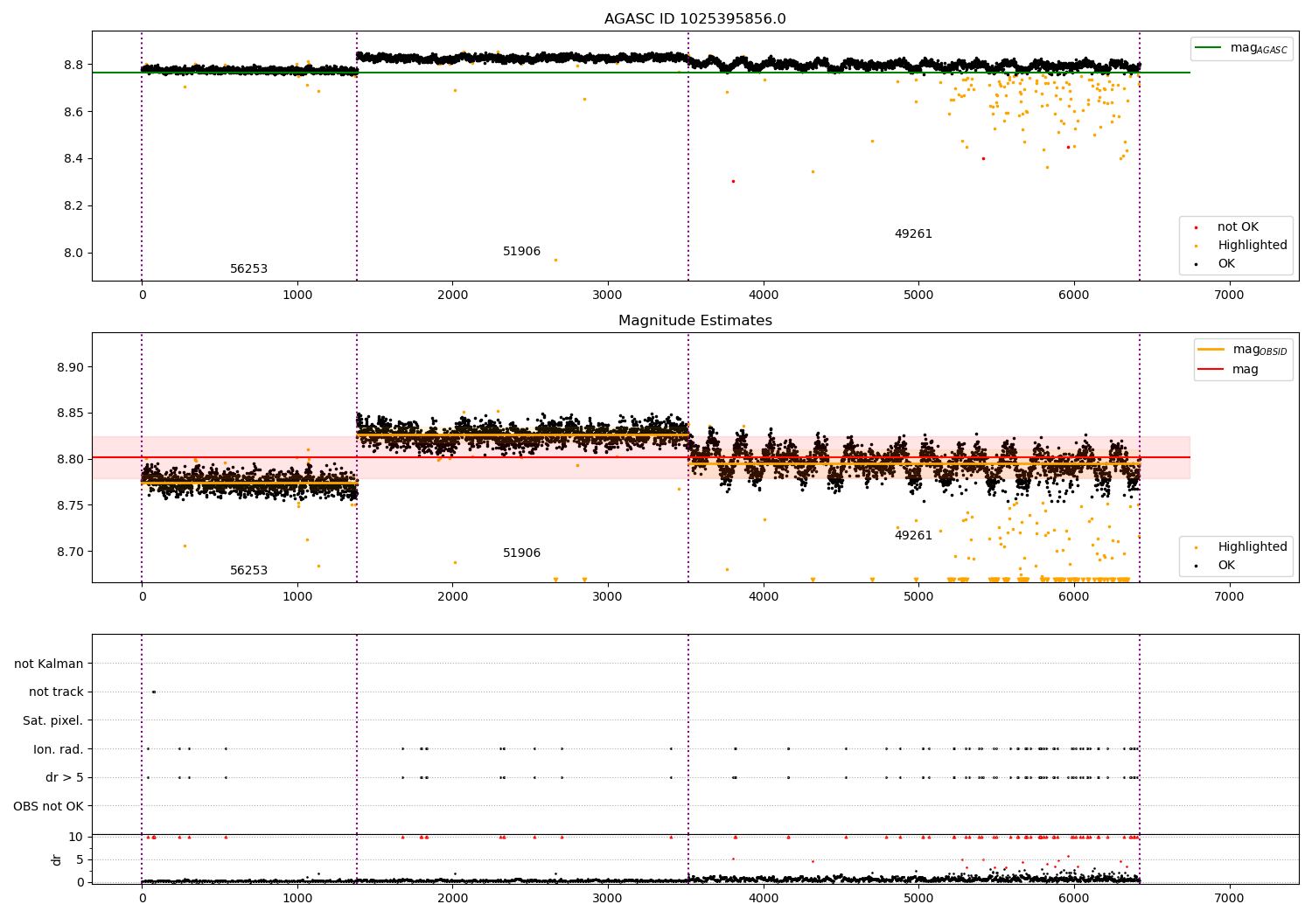Click the 8.6 y-tick on top plot
Viewport: 1312px width, 918px height.
73,112
